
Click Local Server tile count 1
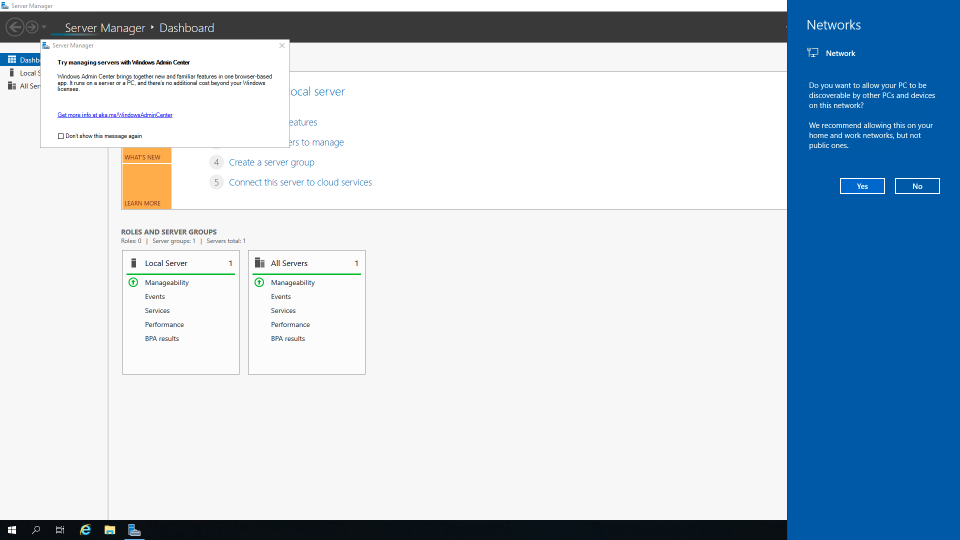230,263
